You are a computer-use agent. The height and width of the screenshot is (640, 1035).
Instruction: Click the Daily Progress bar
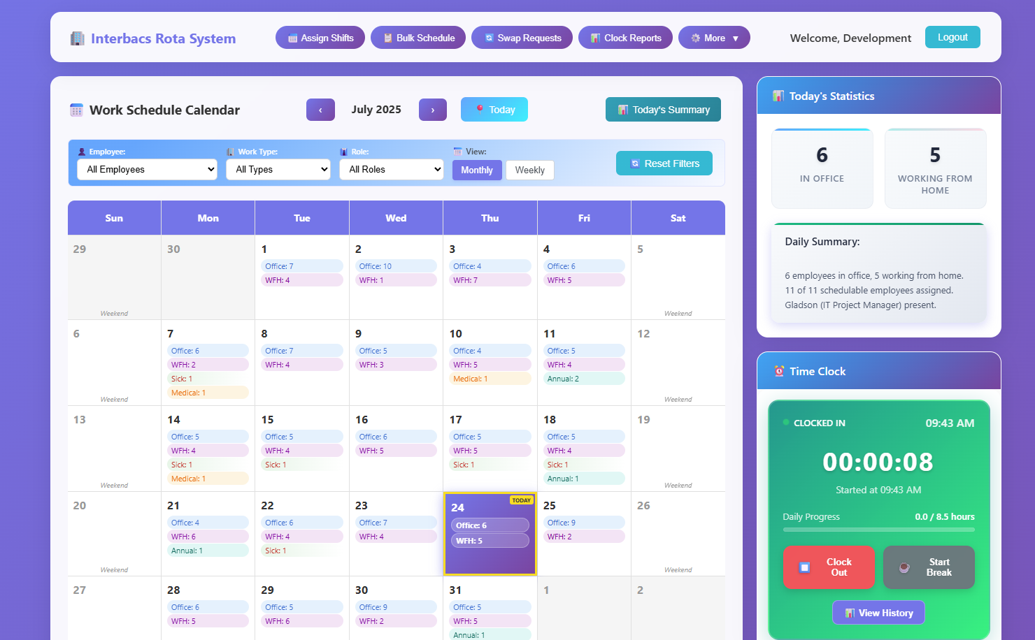point(878,530)
